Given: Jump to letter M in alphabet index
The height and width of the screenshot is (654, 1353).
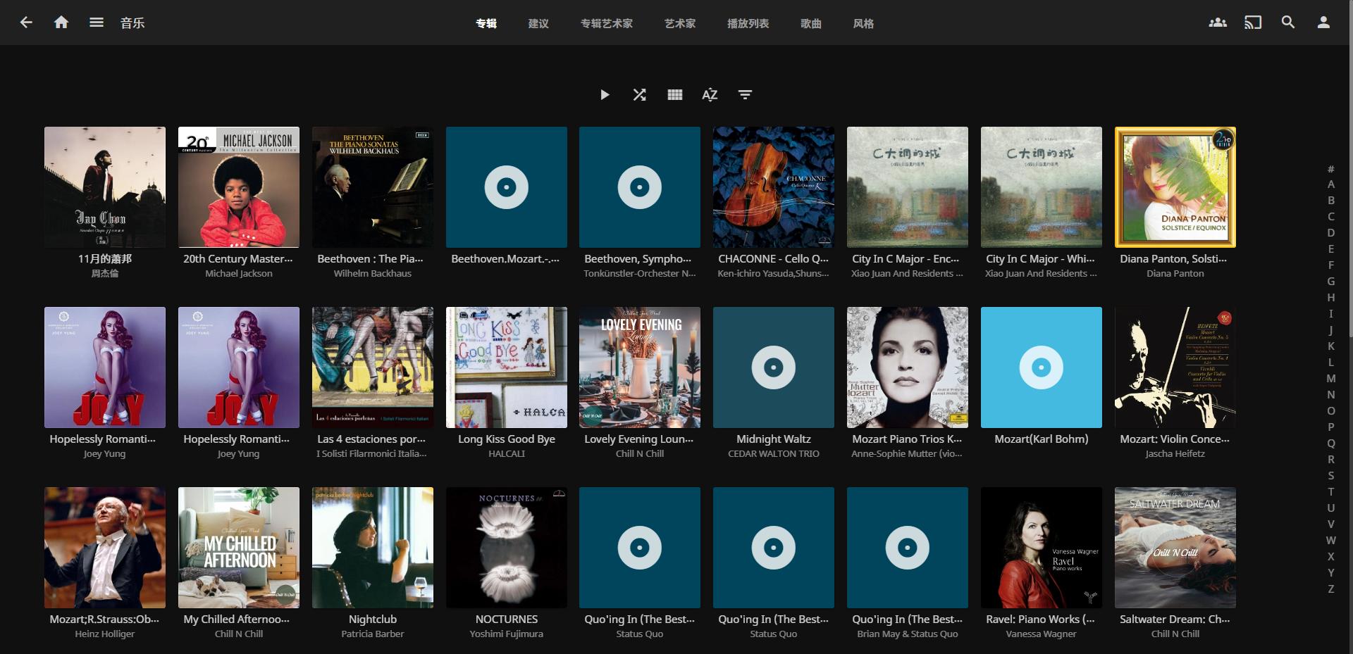Looking at the screenshot, I should tap(1331, 379).
